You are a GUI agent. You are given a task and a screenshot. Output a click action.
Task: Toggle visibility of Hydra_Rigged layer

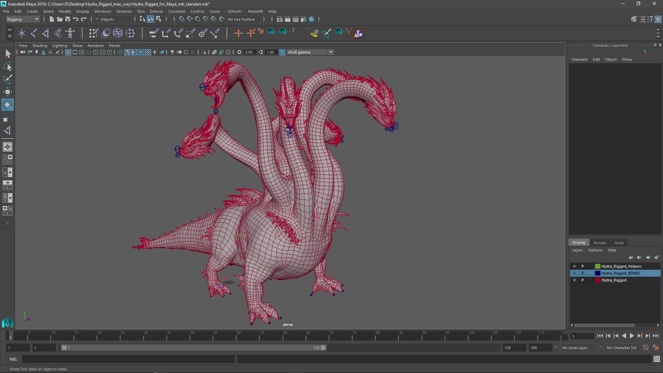574,280
